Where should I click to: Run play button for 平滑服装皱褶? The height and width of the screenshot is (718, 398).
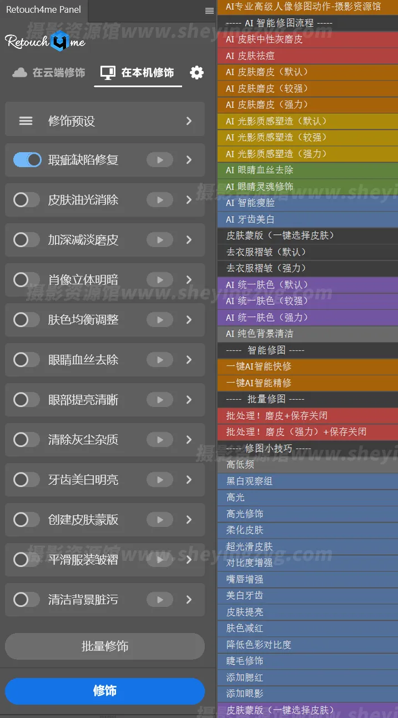[160, 560]
